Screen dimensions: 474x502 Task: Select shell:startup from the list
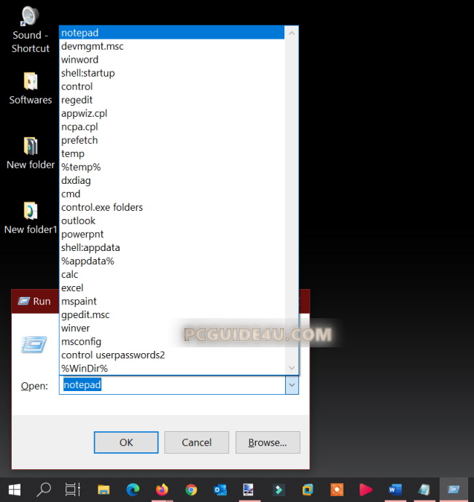172,73
